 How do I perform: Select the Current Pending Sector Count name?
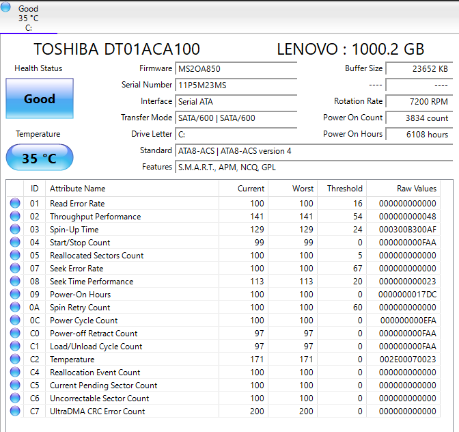tap(104, 386)
